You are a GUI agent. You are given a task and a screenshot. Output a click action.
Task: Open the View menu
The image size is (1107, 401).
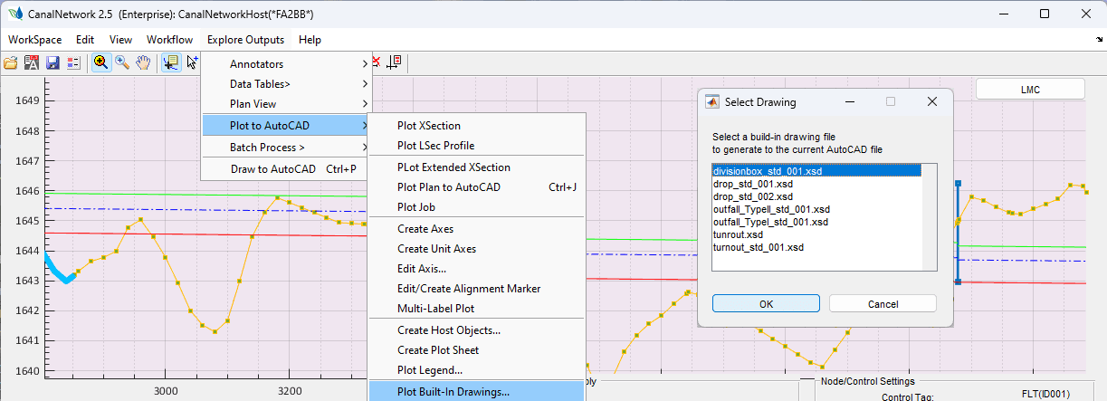pos(120,40)
